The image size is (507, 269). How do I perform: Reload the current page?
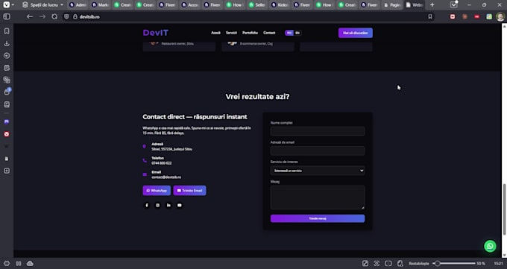click(x=54, y=16)
